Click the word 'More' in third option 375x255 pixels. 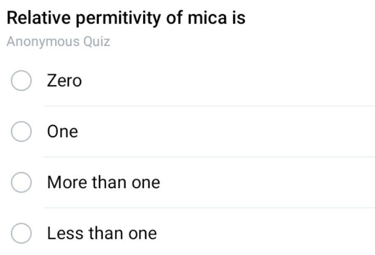67,183
